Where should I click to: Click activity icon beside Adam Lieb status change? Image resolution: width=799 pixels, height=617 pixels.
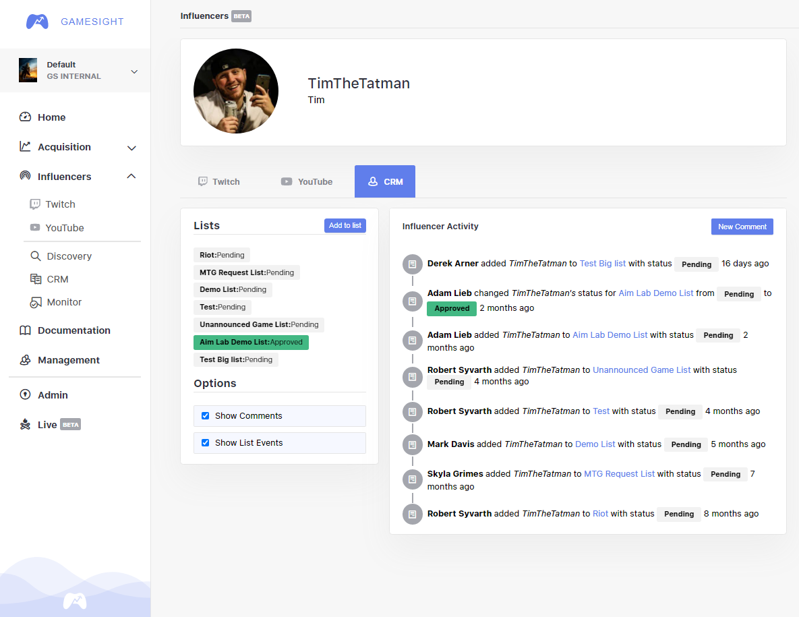click(x=412, y=301)
